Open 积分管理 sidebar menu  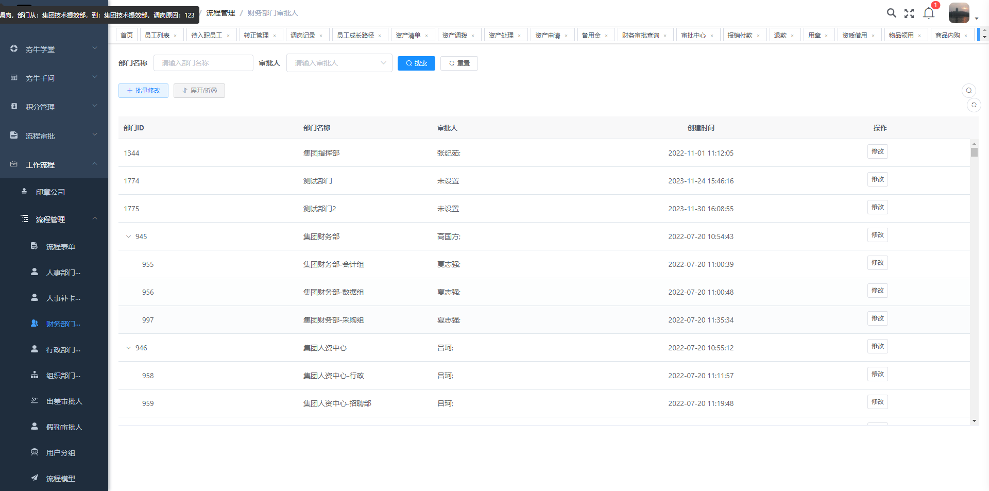pos(54,107)
